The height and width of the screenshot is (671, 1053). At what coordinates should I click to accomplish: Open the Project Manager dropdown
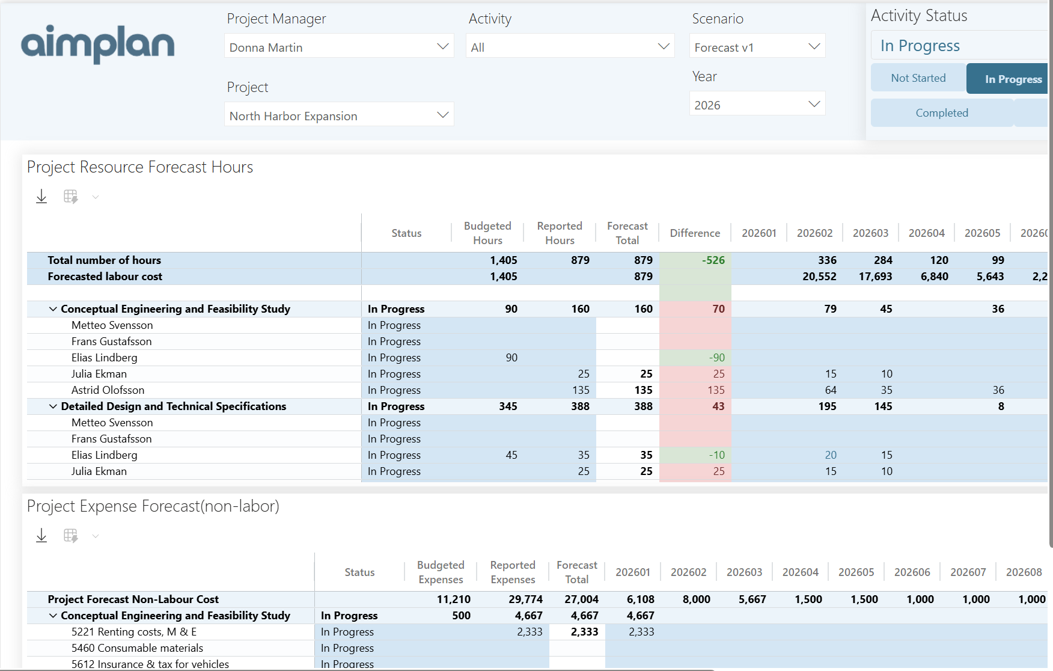click(339, 46)
